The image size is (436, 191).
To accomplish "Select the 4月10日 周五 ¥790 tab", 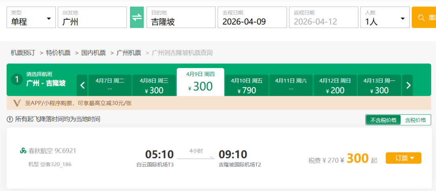I will point(247,85).
